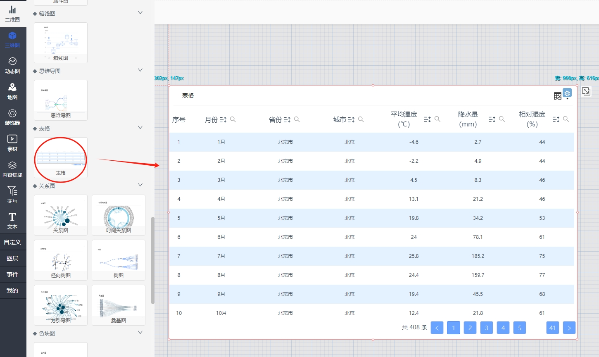This screenshot has width=599, height=357.
Task: Select the 动态图 sidebar icon
Action: pos(12,65)
